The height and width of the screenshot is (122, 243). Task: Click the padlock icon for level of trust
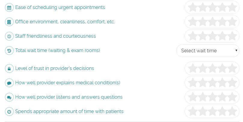pos(9,68)
